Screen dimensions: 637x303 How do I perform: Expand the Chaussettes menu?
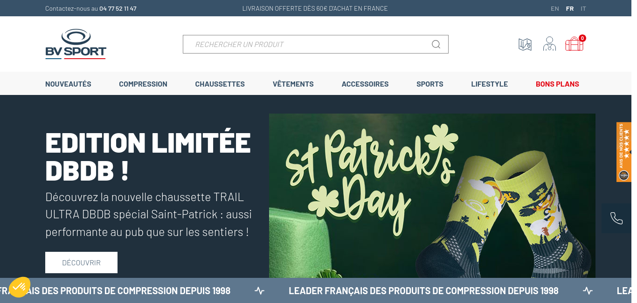[x=220, y=84]
